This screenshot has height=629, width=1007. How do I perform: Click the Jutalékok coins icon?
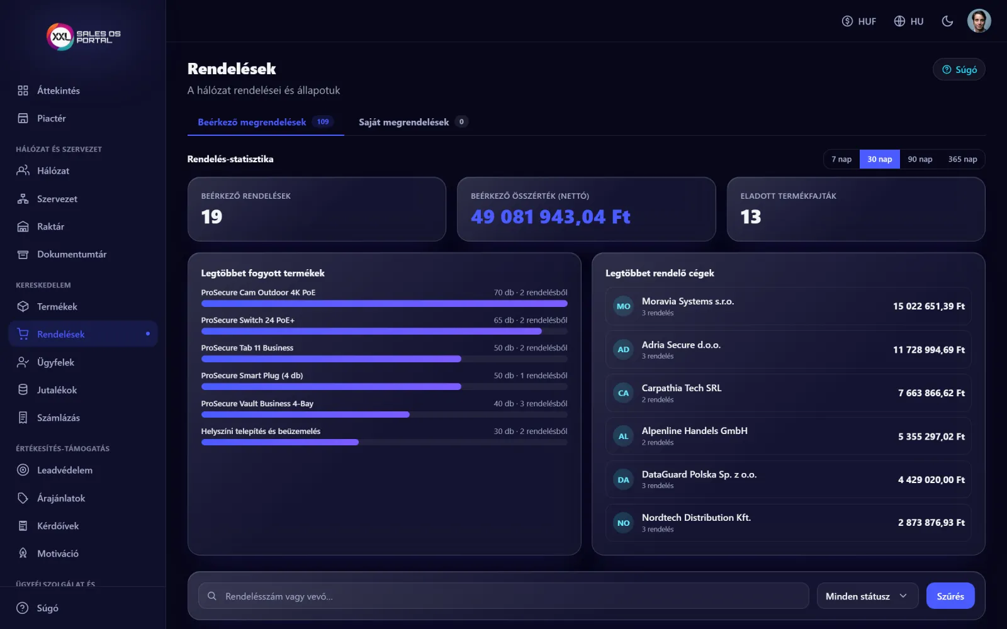coord(23,390)
